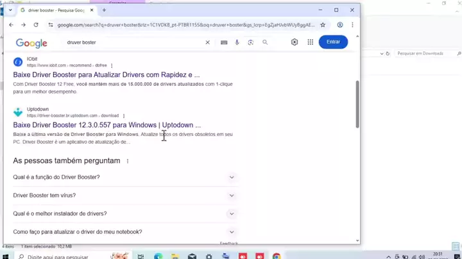Click the virtual keyboard icon in search box
The width and height of the screenshot is (462, 259).
224,42
